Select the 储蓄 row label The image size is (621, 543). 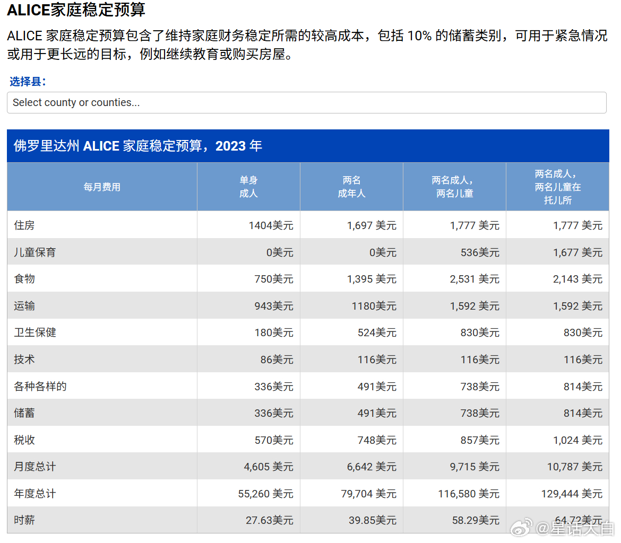24,413
